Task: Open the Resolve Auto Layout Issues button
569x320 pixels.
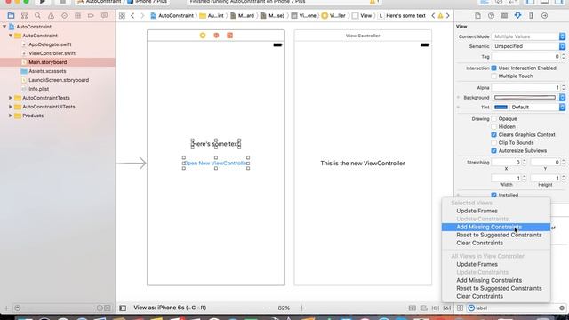Action: click(x=447, y=308)
